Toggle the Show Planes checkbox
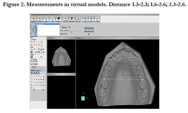The width and height of the screenshot is (188, 113). point(61,34)
